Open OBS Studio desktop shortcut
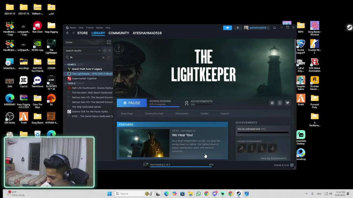The width and height of the screenshot is (353, 198). pos(10,118)
